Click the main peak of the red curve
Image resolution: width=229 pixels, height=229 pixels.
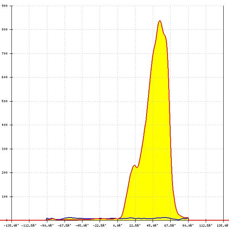(x=160, y=21)
